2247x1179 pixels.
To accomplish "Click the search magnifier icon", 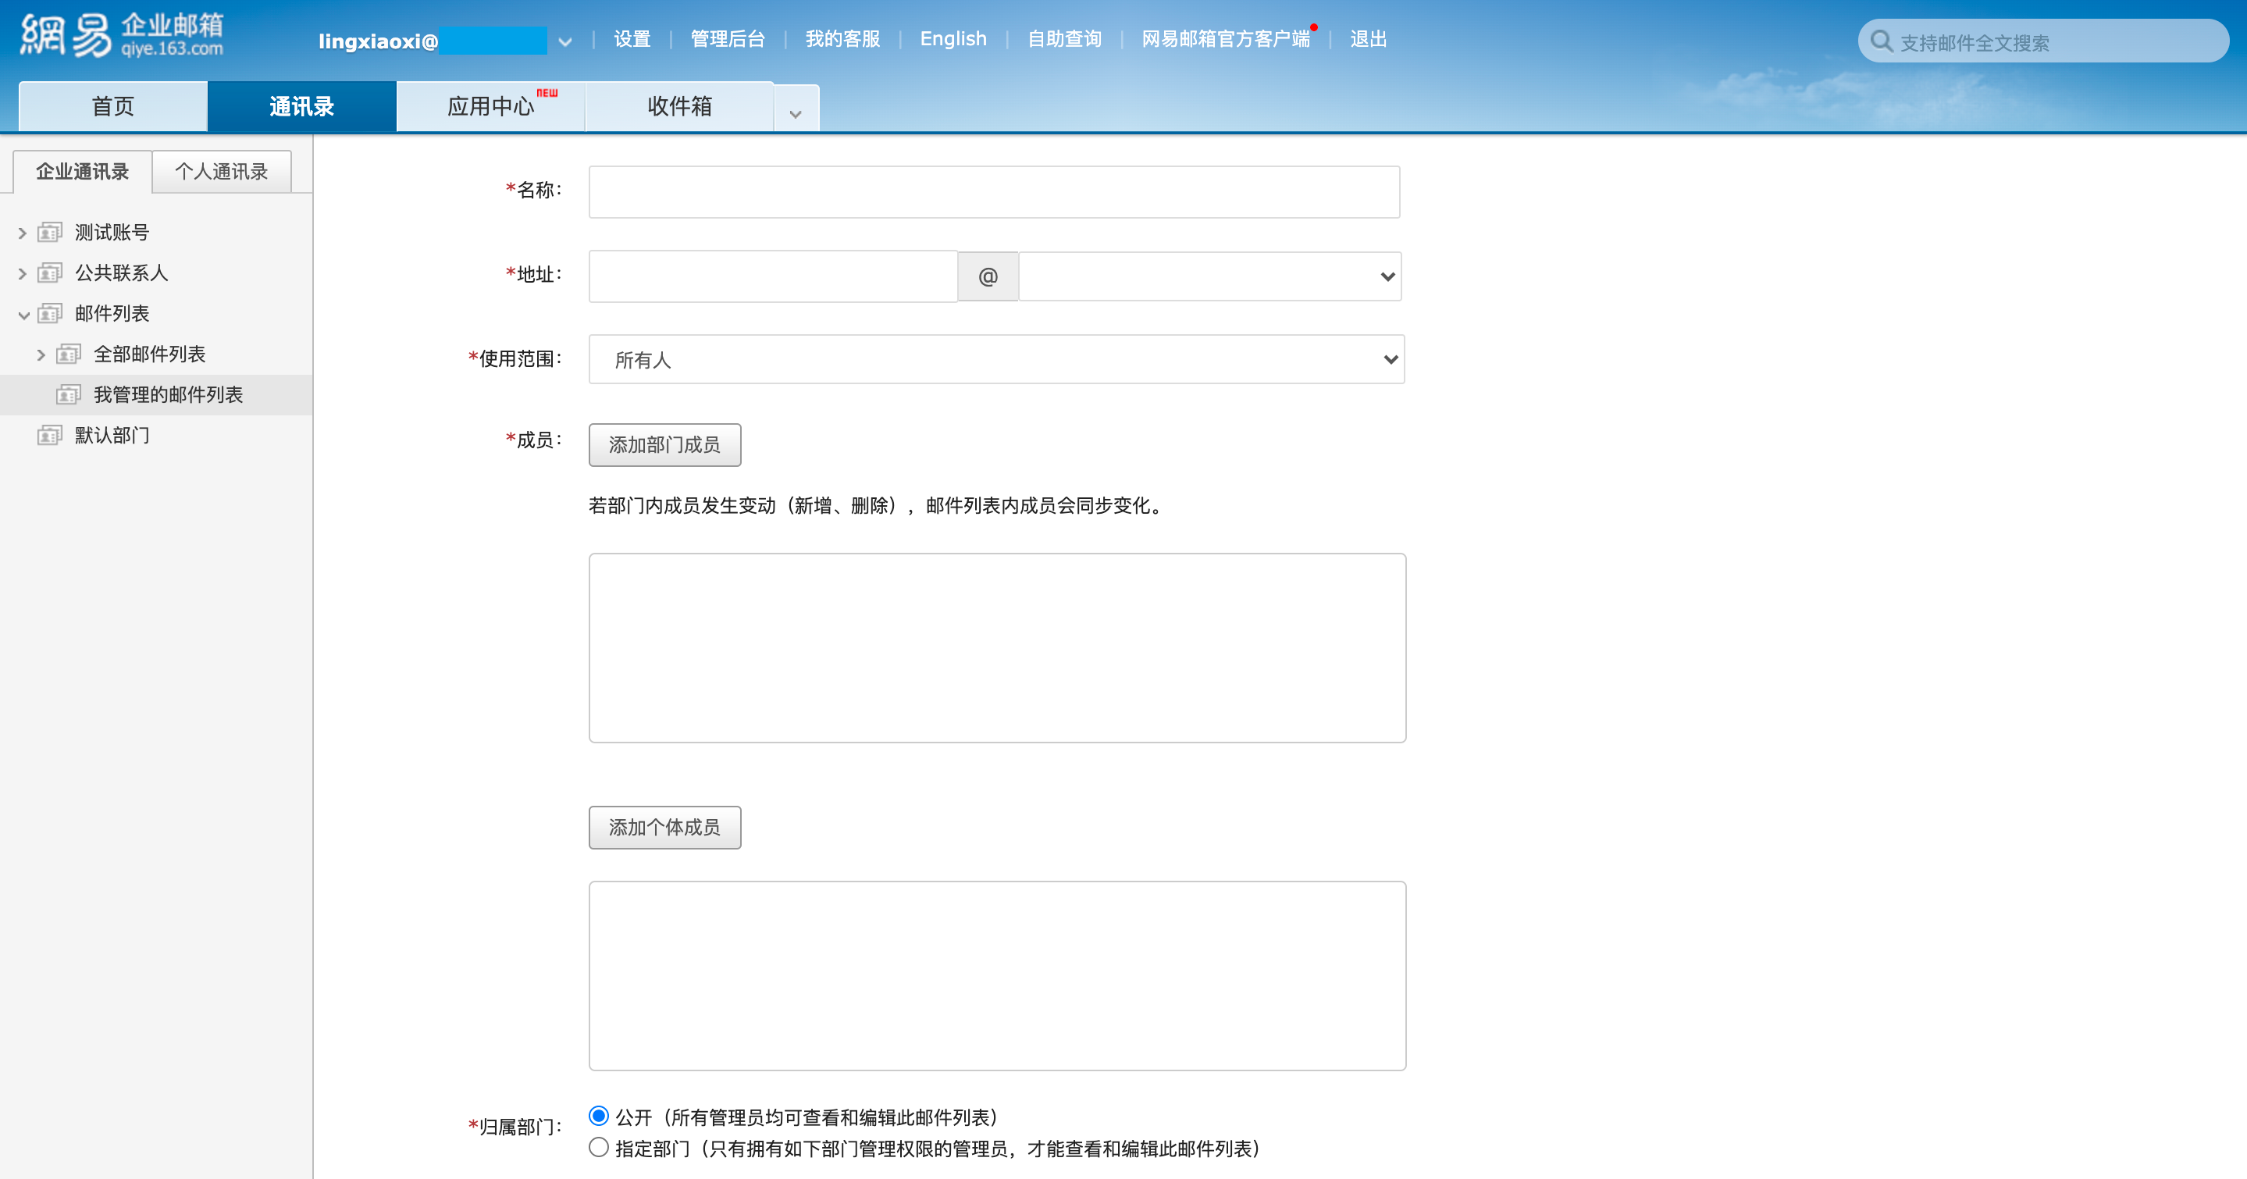I will pyautogui.click(x=1882, y=42).
